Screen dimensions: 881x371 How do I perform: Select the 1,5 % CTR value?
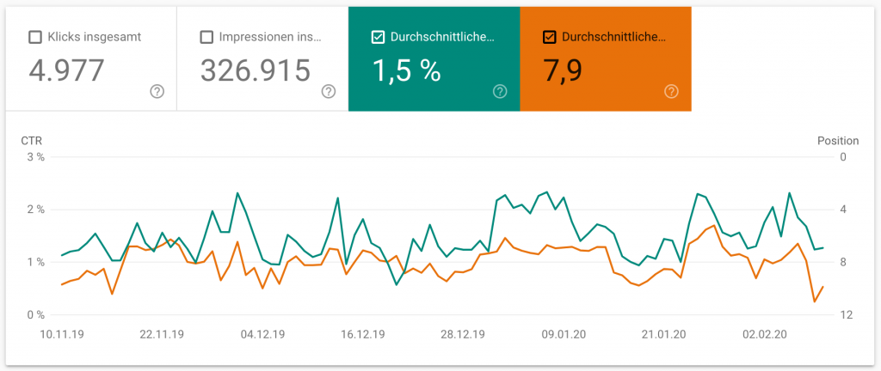coord(407,70)
